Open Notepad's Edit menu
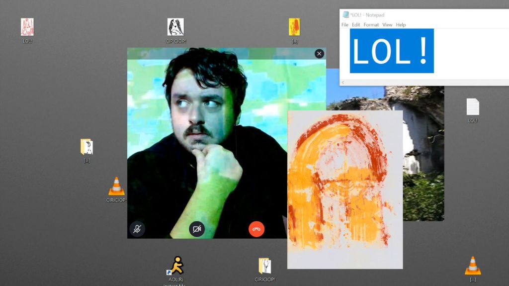Viewport: 509px width, 286px height. point(356,25)
